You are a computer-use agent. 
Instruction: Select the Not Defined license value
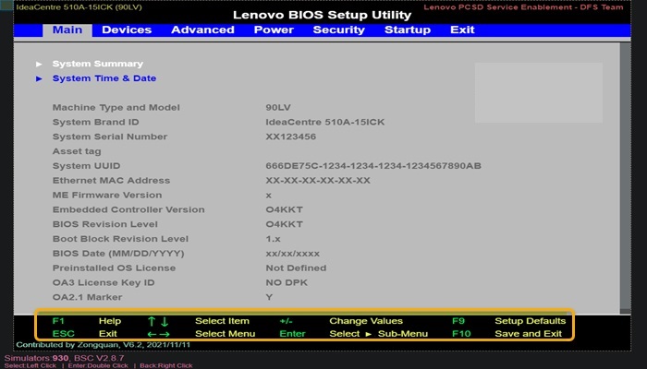(296, 268)
